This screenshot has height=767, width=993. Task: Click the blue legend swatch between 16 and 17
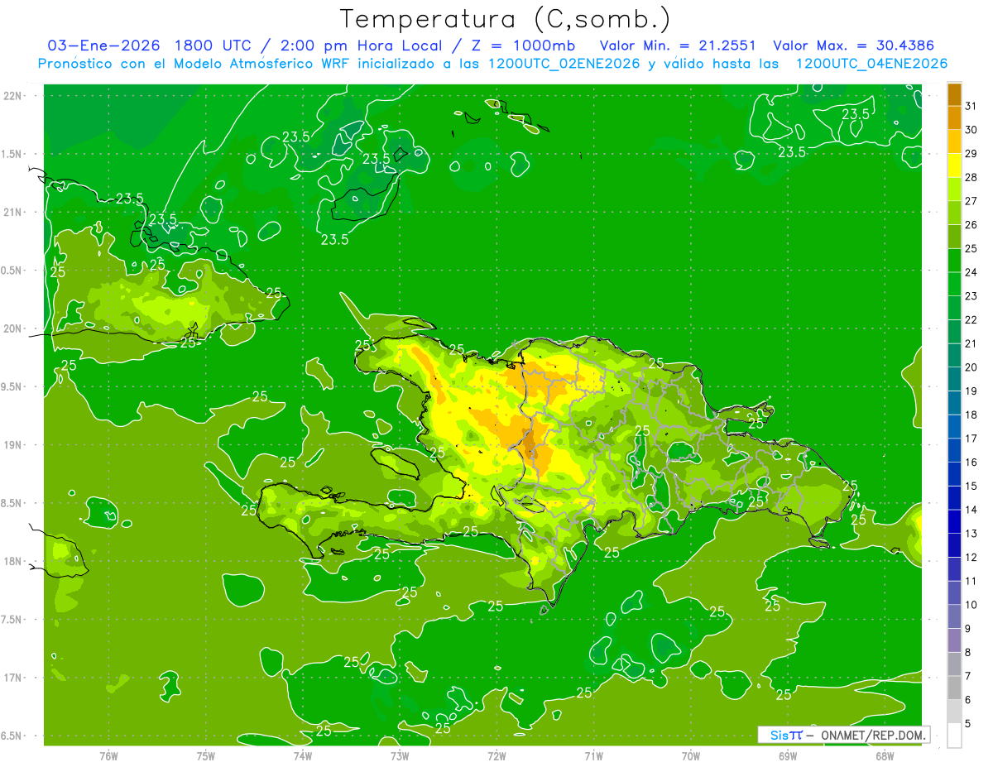tap(954, 451)
